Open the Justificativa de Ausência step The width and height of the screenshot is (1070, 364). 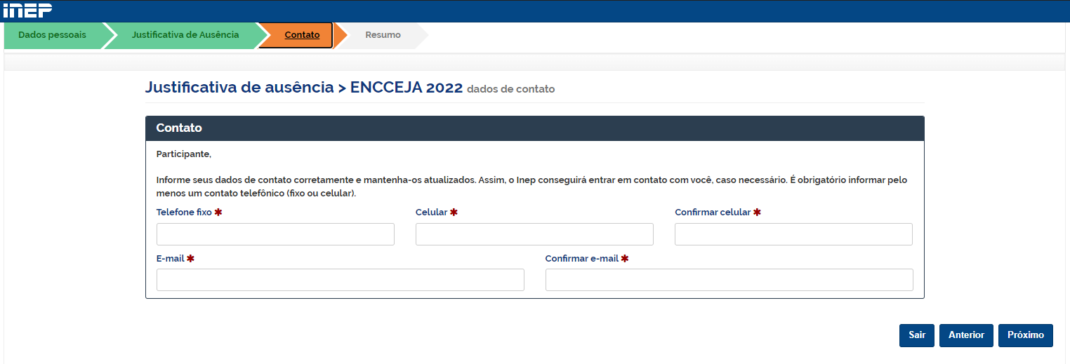(x=185, y=35)
